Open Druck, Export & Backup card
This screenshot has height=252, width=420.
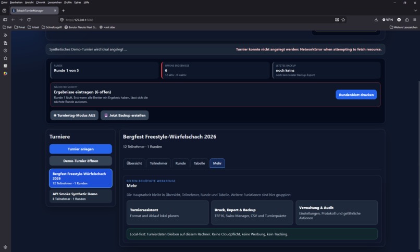coord(252,212)
